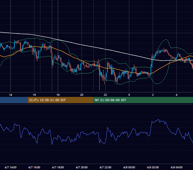Click the upper Bollinger band bulge near 3 o'clock
This screenshot has width=193, height=170.
166,40
